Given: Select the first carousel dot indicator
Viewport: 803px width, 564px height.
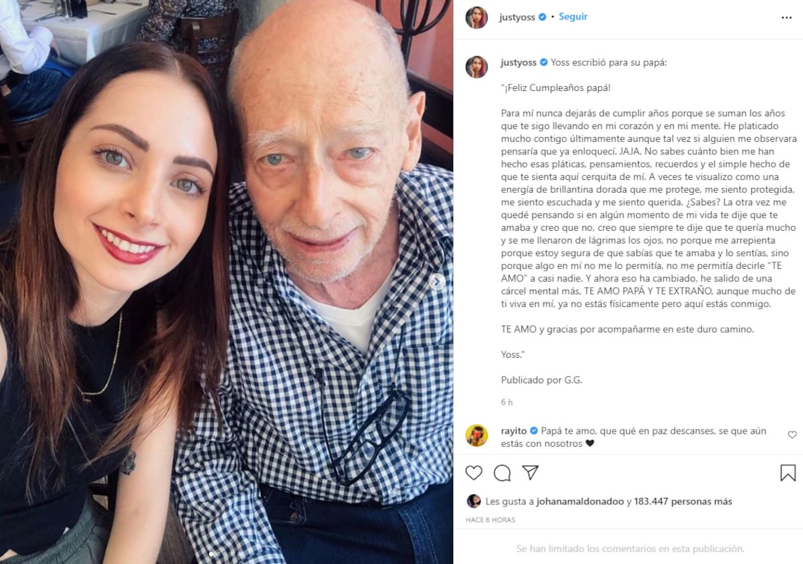Looking at the screenshot, I should tap(211, 554).
